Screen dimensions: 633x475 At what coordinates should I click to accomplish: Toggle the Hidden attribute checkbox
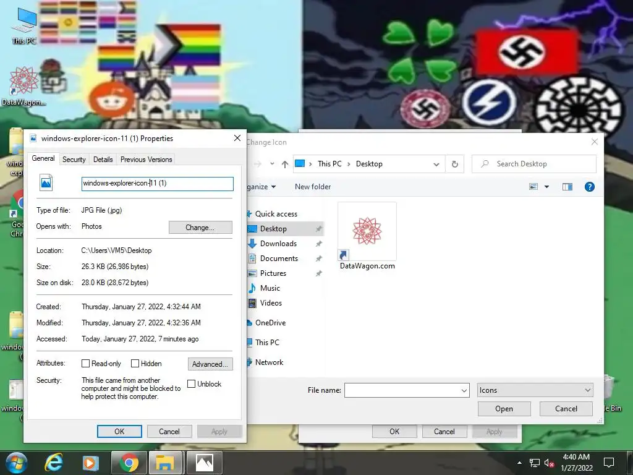(135, 364)
